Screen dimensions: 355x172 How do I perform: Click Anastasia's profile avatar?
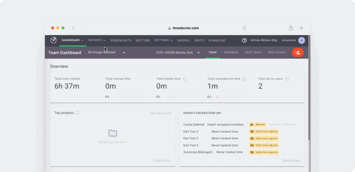302,40
